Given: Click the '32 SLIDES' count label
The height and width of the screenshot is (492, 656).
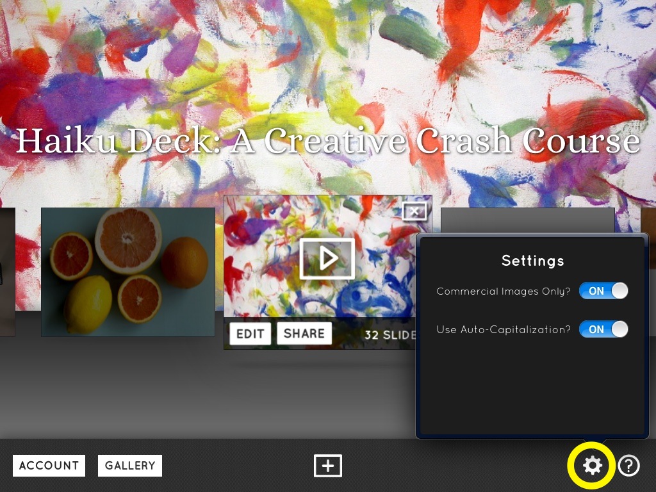Looking at the screenshot, I should coord(390,335).
